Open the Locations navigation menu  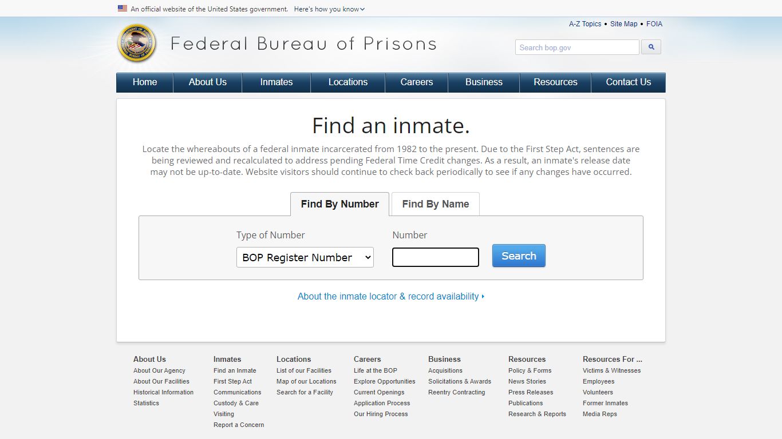coord(347,82)
